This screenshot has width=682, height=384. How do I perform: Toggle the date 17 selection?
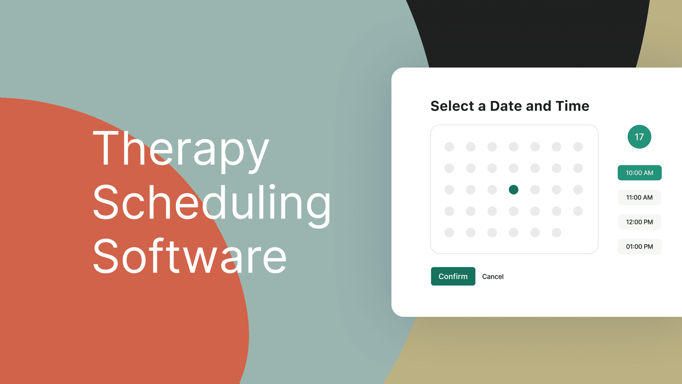click(x=638, y=137)
